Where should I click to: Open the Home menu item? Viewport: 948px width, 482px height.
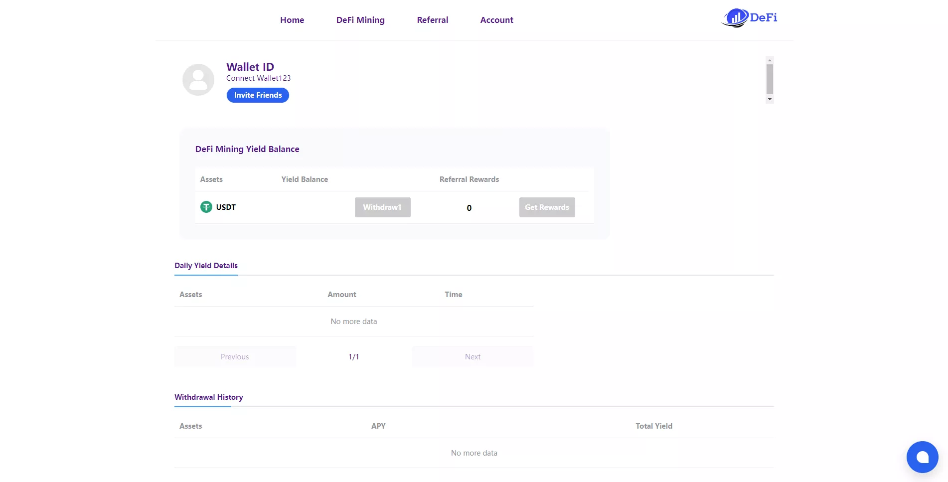point(292,20)
